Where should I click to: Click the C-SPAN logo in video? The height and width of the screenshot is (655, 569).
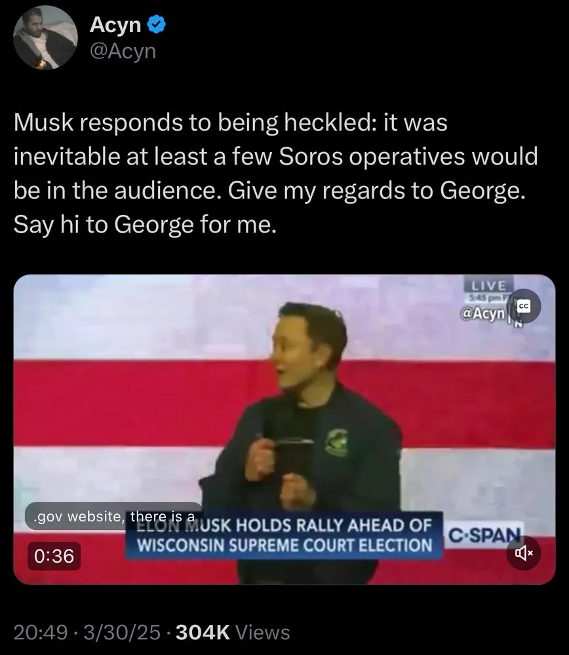[484, 534]
